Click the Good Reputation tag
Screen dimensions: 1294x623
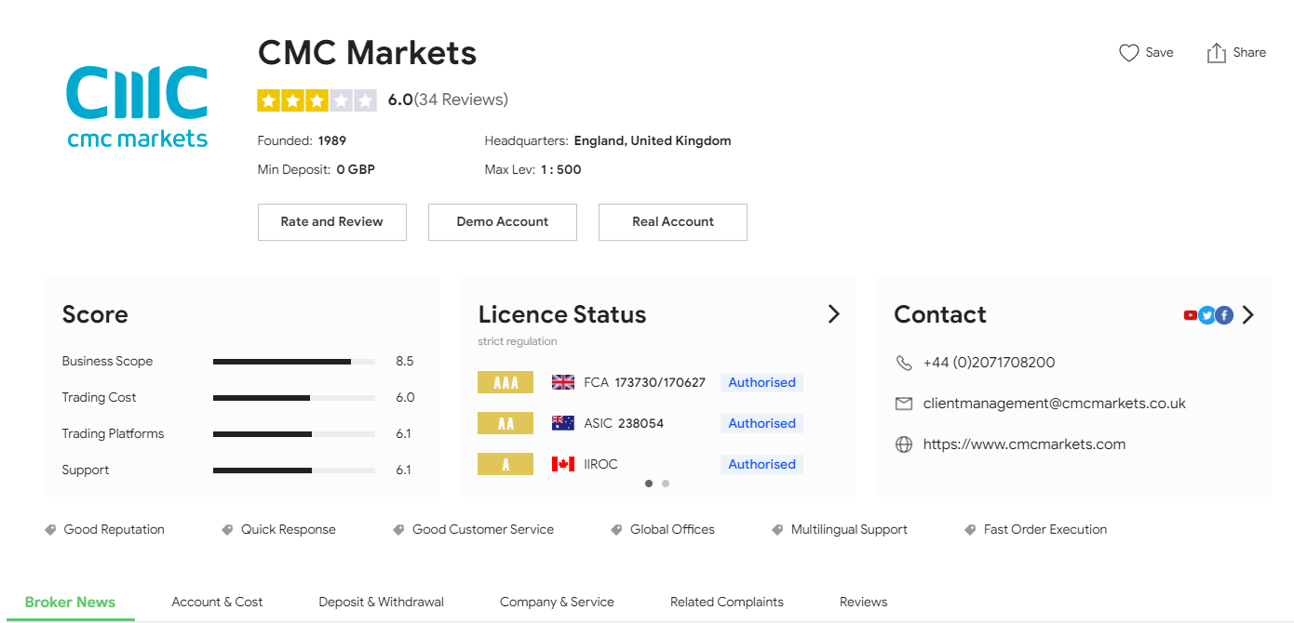tap(114, 529)
